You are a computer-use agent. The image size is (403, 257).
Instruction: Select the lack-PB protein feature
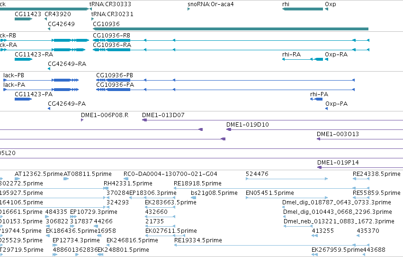tap(41, 80)
